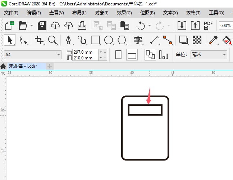Image resolution: width=233 pixels, height=180 pixels.
Task: Toggle the All pages layout button
Action: (150, 55)
